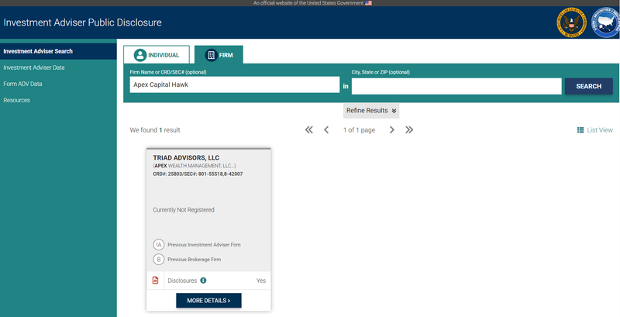This screenshot has width=620, height=317.
Task: Focus the Firm Name or CRD/SEC# field
Action: coord(235,84)
